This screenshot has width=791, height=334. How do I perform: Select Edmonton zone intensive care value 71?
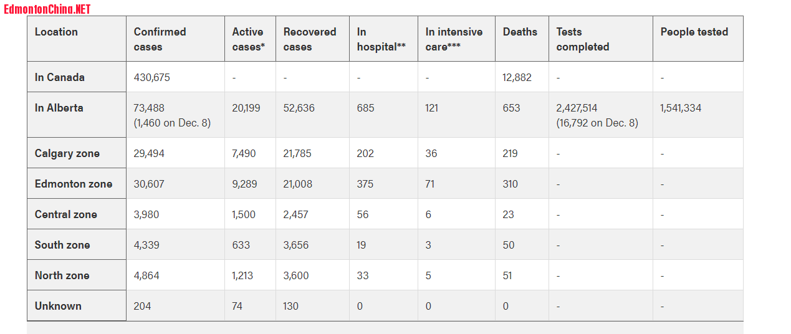(430, 184)
